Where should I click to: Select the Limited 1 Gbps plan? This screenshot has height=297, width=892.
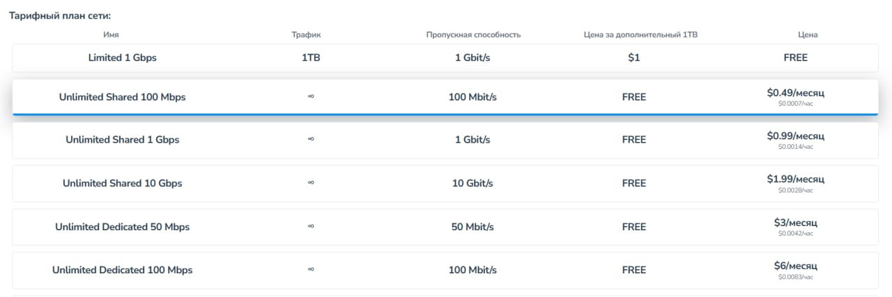click(123, 58)
